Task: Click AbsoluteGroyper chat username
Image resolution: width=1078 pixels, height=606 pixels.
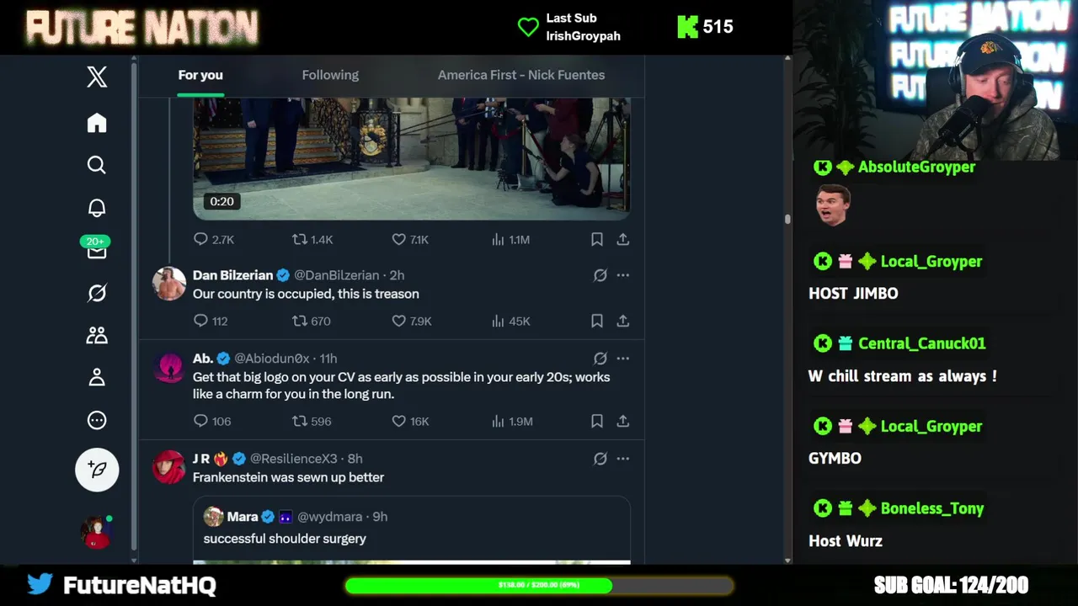Action: [916, 167]
